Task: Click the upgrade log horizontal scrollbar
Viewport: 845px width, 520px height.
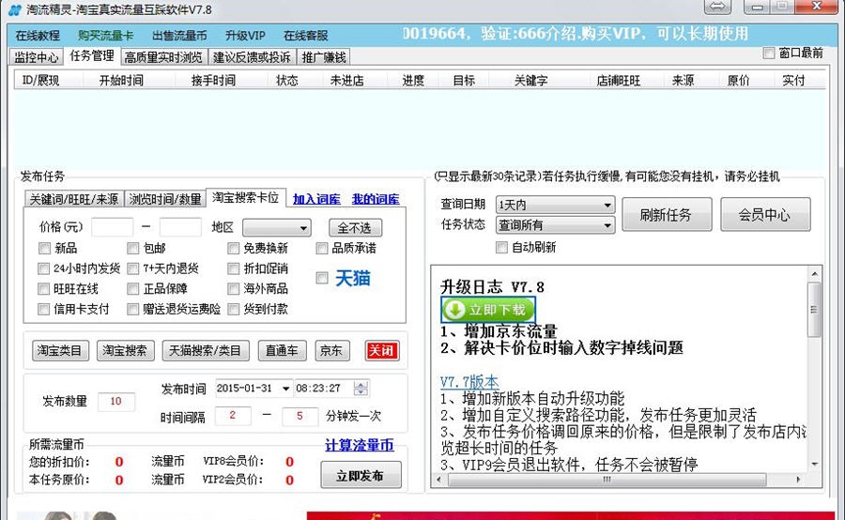Action: 618,479
